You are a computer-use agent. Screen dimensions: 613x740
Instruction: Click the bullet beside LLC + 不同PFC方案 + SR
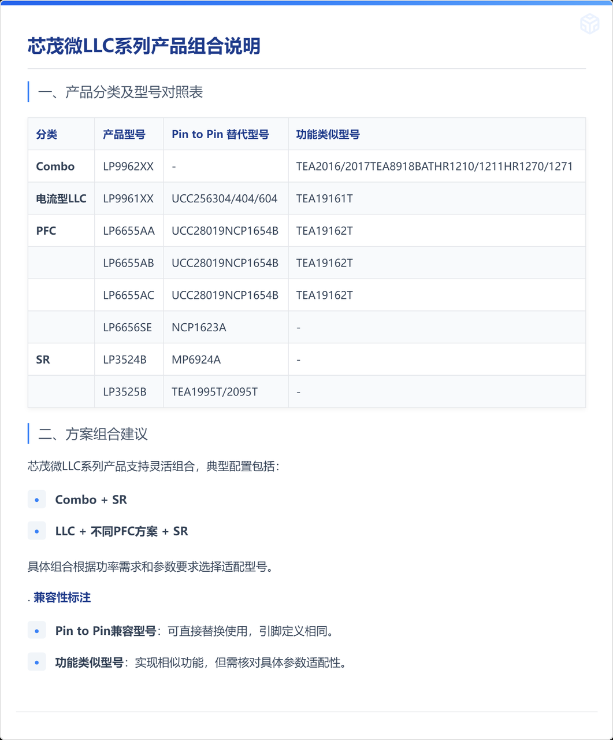tap(37, 530)
